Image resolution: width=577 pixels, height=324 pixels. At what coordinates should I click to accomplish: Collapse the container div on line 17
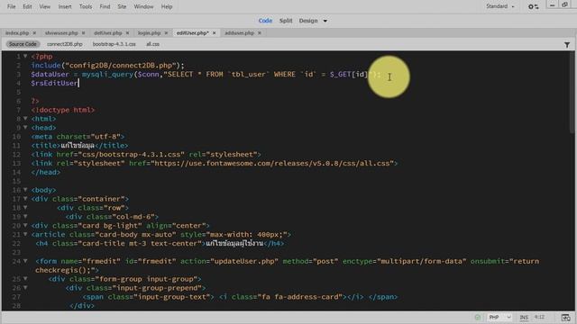[25, 198]
